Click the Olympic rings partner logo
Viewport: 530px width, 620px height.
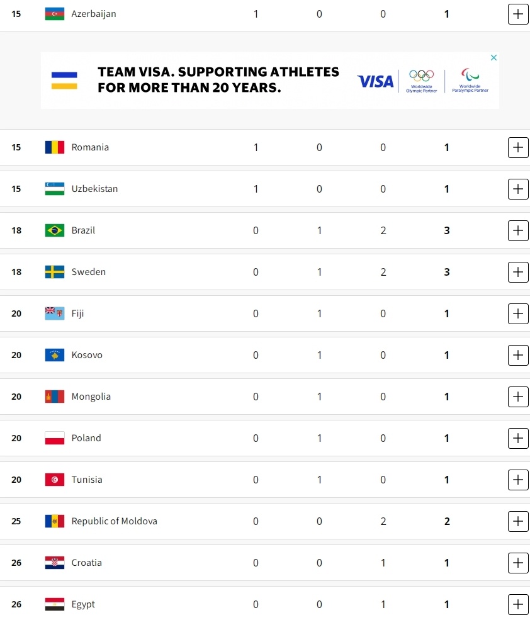tap(422, 81)
